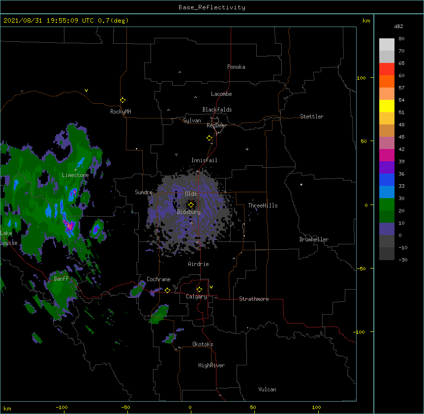Pick the light gray 70-80 dBZ legend swatch
The height and width of the screenshot is (414, 424).
[387, 45]
